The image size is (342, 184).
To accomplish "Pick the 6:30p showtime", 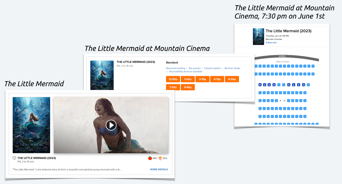I will click(232, 79).
